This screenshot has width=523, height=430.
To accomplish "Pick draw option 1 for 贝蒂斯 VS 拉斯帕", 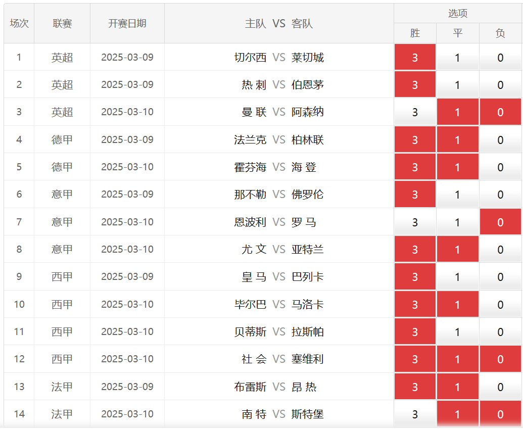I will (458, 331).
